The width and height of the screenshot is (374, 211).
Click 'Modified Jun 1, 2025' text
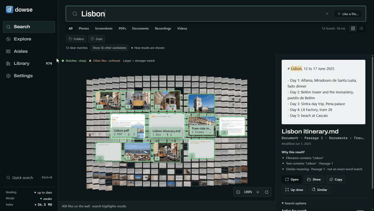(296, 144)
